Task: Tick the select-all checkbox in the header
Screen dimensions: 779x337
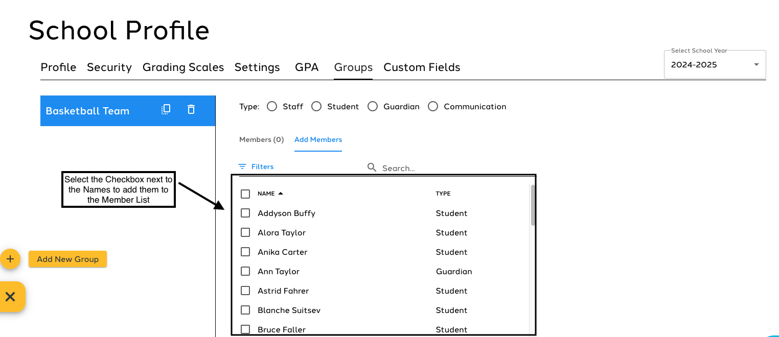Action: 245,194
